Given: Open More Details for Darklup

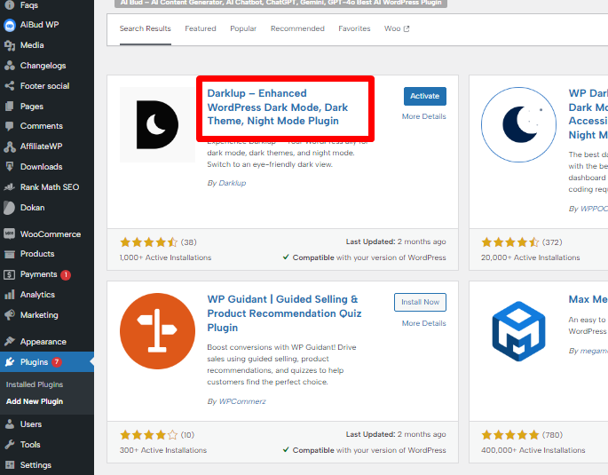Looking at the screenshot, I should 423,116.
